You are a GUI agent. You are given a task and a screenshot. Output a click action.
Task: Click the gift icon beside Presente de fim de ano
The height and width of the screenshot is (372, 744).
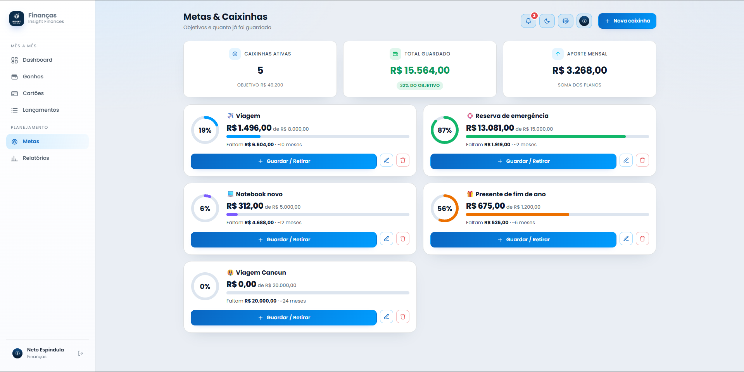click(470, 194)
